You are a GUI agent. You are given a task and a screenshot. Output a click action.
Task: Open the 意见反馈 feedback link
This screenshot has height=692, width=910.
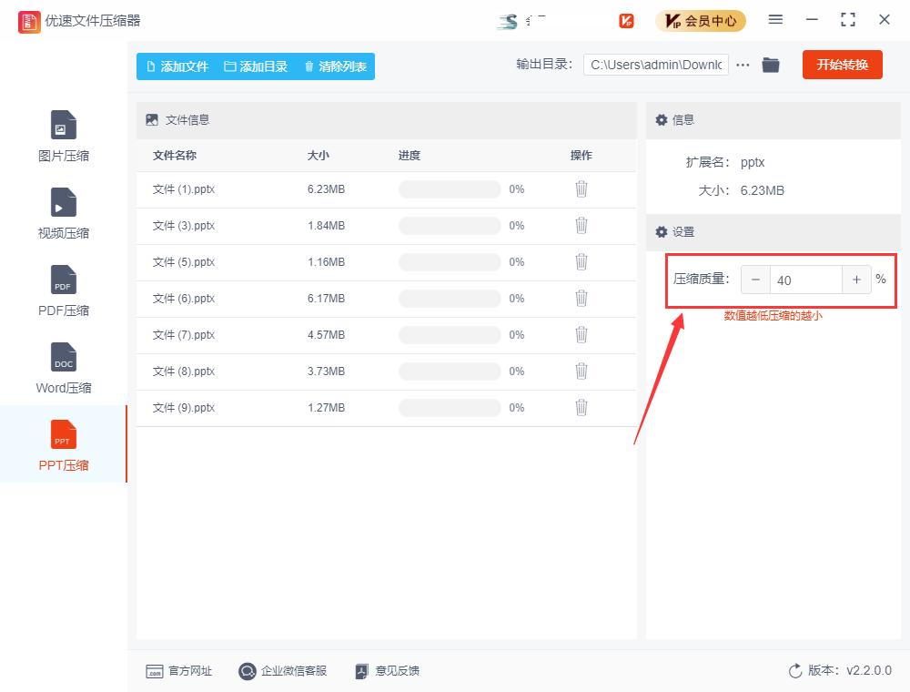point(398,671)
